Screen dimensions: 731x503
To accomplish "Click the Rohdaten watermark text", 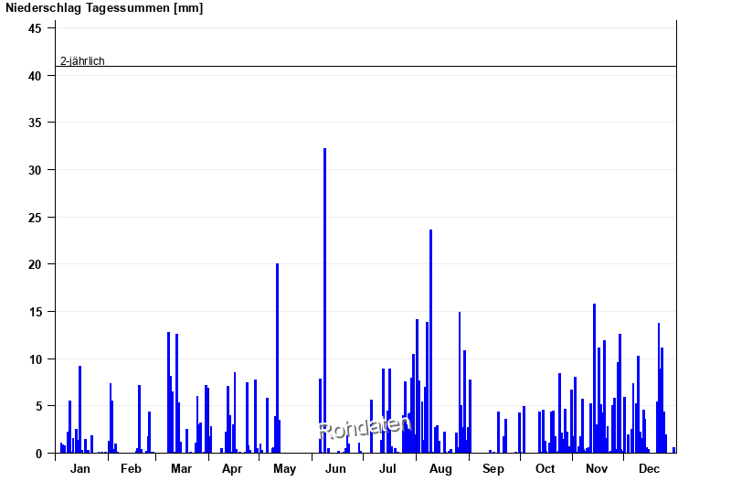I will 365,428.
